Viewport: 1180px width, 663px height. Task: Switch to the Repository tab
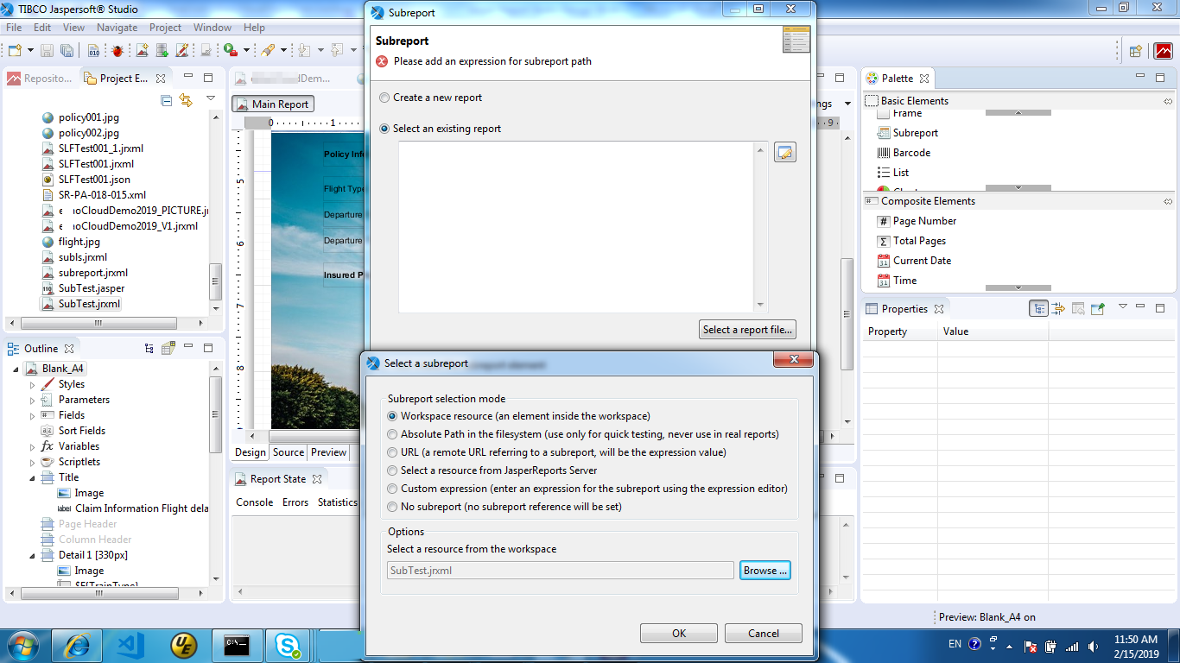point(41,79)
